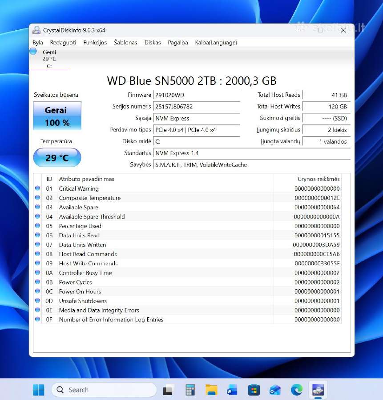Open the Pagalba menu
Screen dimensions: 383x400
click(178, 43)
